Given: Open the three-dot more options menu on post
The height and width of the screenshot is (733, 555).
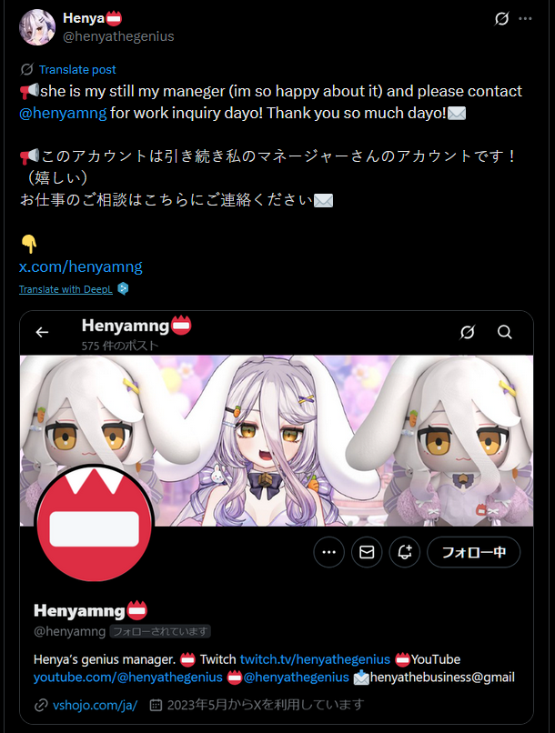Looking at the screenshot, I should pyautogui.click(x=525, y=19).
